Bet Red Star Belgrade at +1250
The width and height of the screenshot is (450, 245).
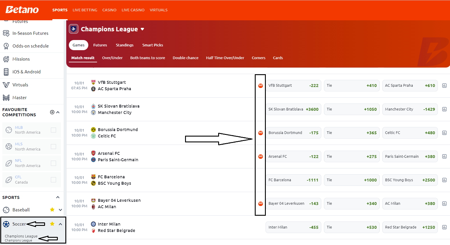410,227
